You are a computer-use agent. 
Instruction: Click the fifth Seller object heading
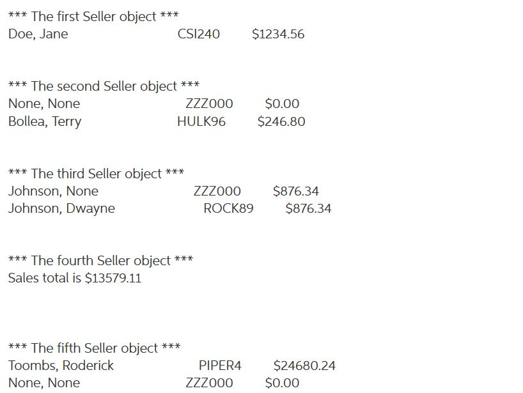pos(95,348)
